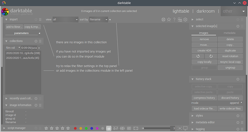Open the 'film roll' collection type dropdown

click(13, 48)
